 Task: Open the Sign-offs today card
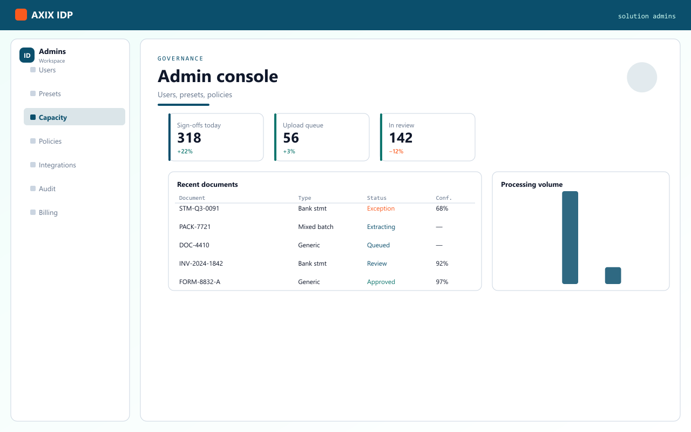pyautogui.click(x=216, y=137)
